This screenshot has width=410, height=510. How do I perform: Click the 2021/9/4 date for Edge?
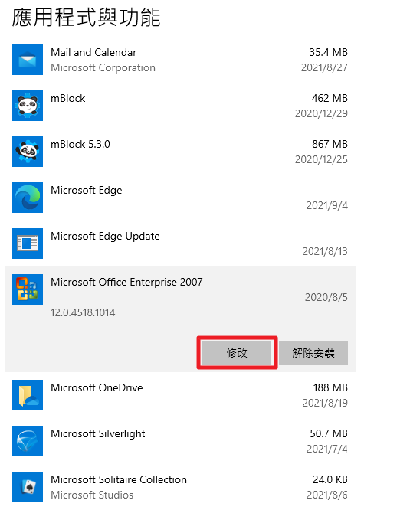[x=327, y=205]
